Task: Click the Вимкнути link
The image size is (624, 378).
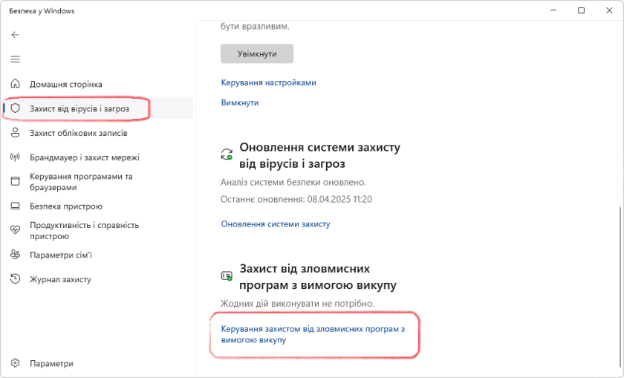Action: click(239, 102)
